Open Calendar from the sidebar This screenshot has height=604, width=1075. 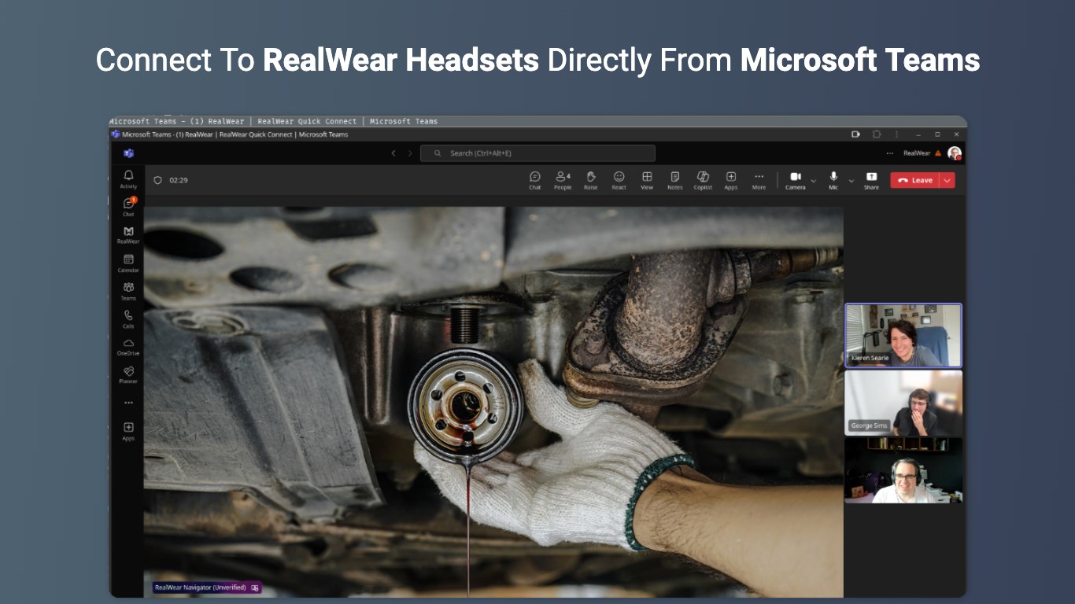tap(128, 263)
